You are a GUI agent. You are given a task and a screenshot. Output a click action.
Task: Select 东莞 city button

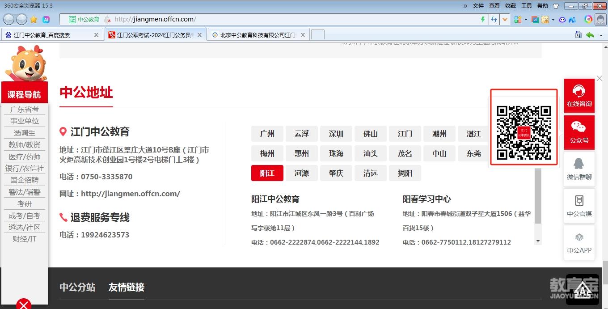[x=474, y=153]
